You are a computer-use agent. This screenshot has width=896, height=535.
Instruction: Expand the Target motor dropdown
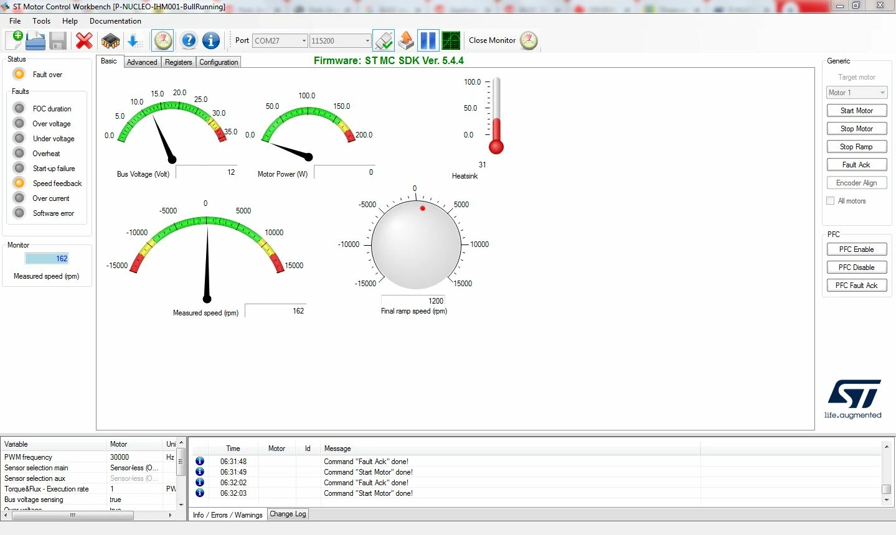(857, 93)
